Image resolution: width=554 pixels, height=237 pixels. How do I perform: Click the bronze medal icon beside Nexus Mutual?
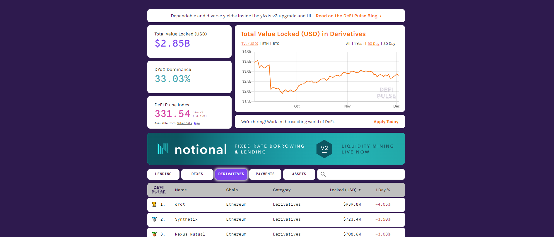point(154,234)
